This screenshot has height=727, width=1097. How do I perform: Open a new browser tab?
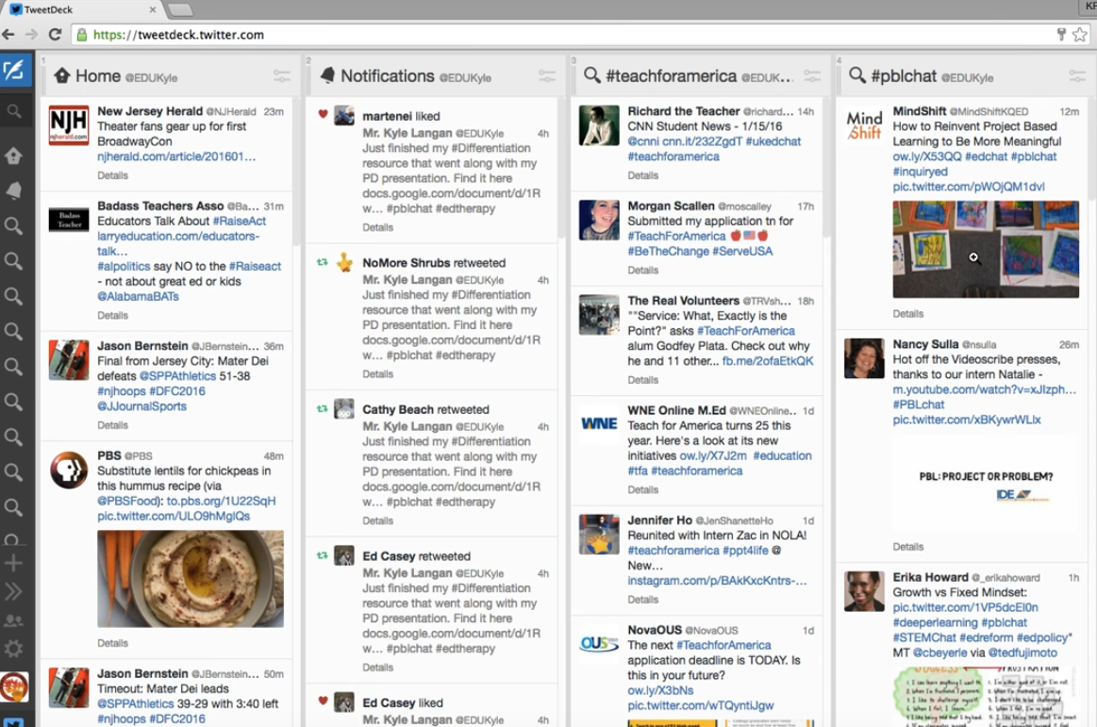click(180, 9)
